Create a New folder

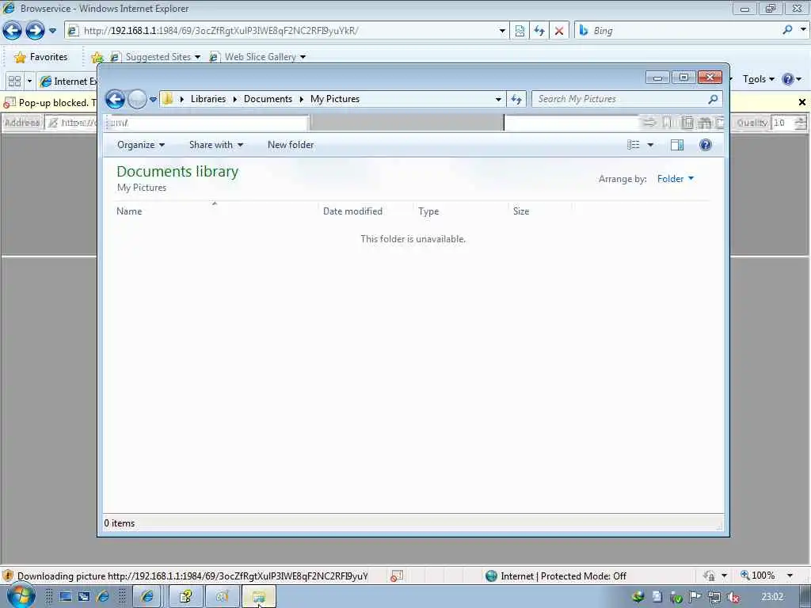(x=290, y=145)
